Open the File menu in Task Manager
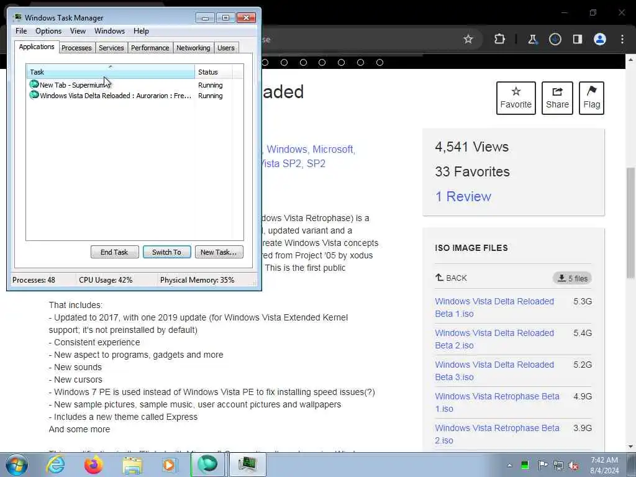The width and height of the screenshot is (636, 477). click(21, 31)
